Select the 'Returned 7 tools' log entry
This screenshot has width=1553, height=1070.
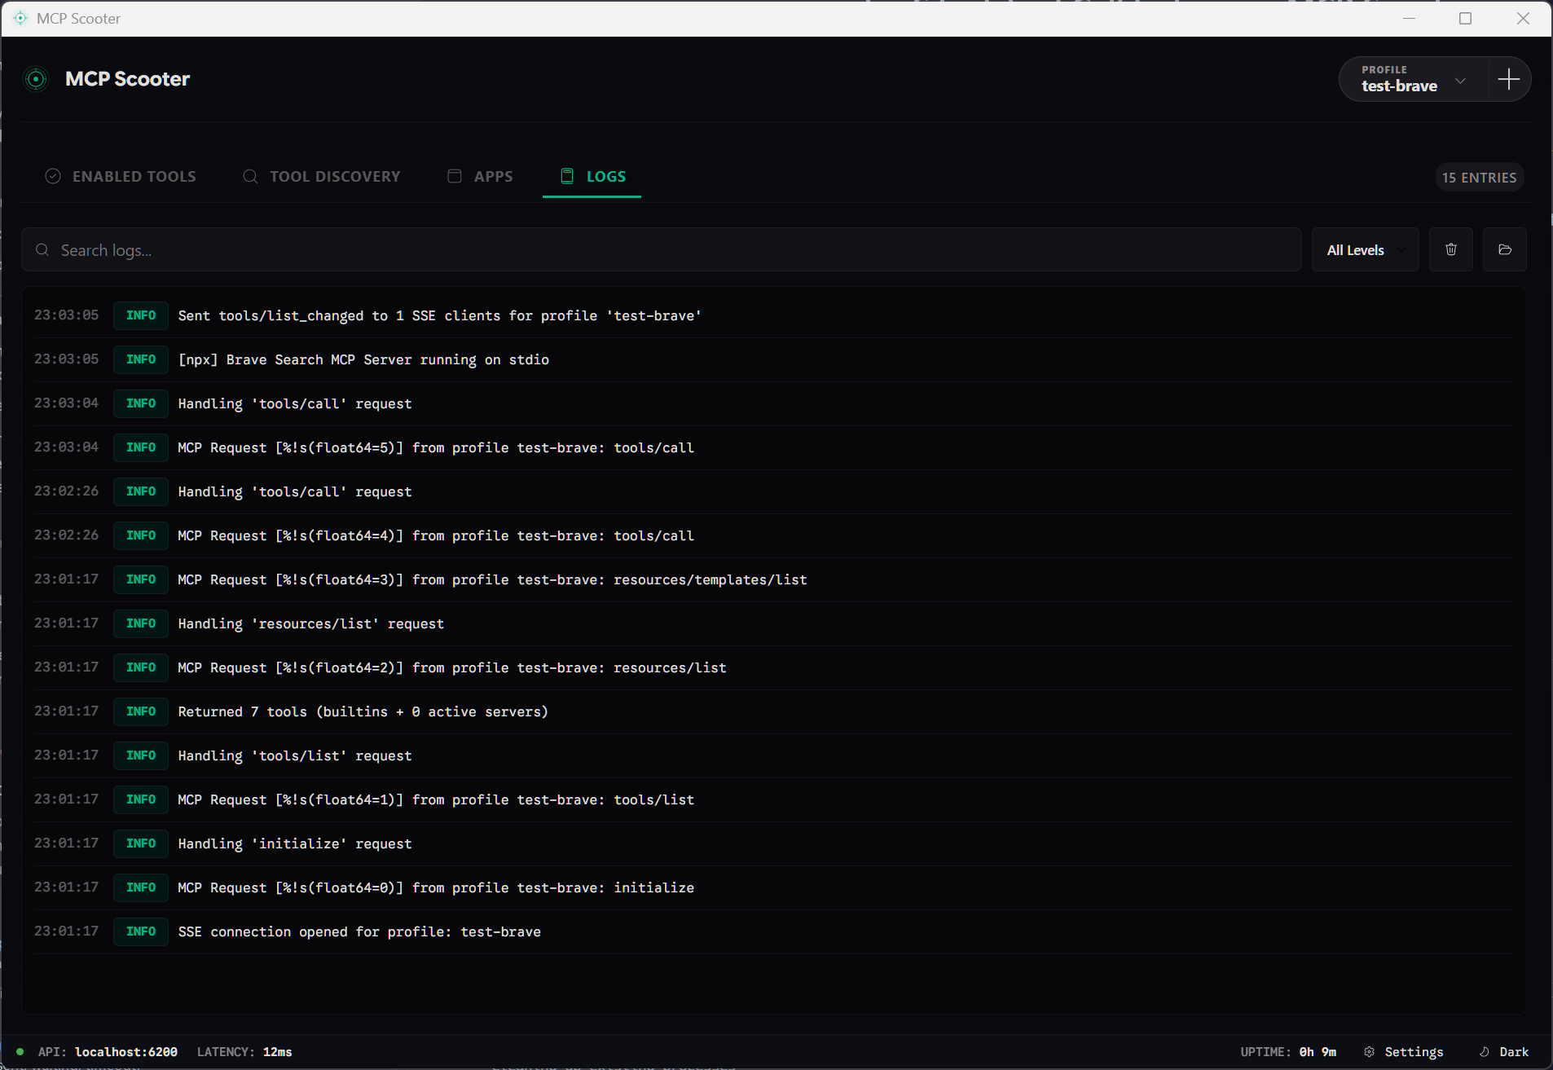coord(773,711)
